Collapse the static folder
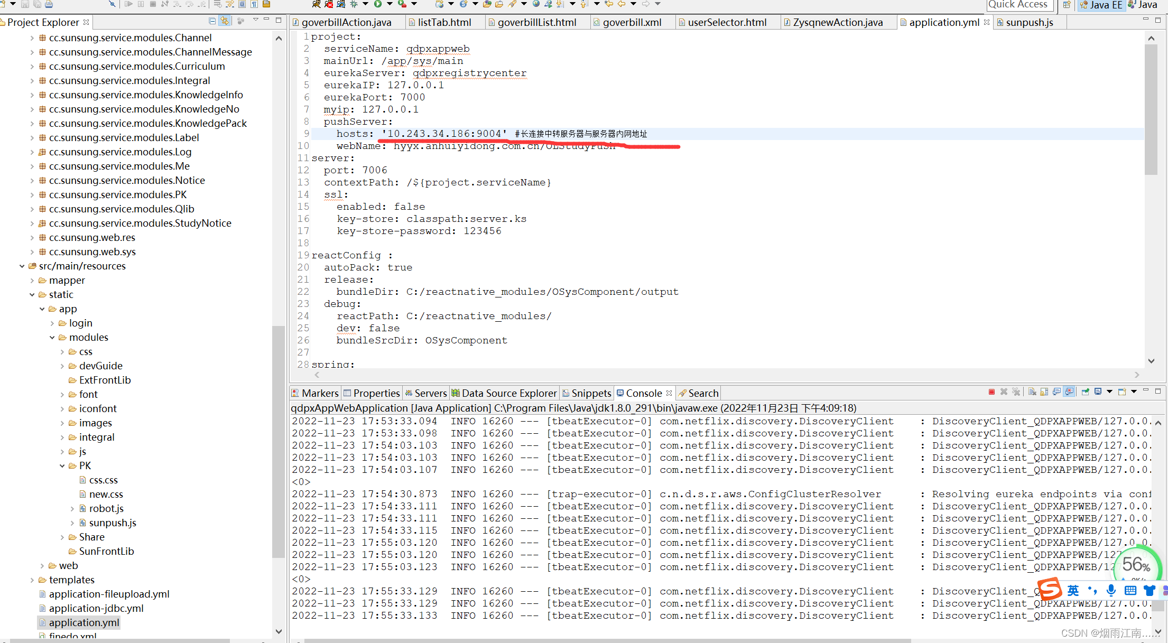1168x643 pixels. click(33, 294)
